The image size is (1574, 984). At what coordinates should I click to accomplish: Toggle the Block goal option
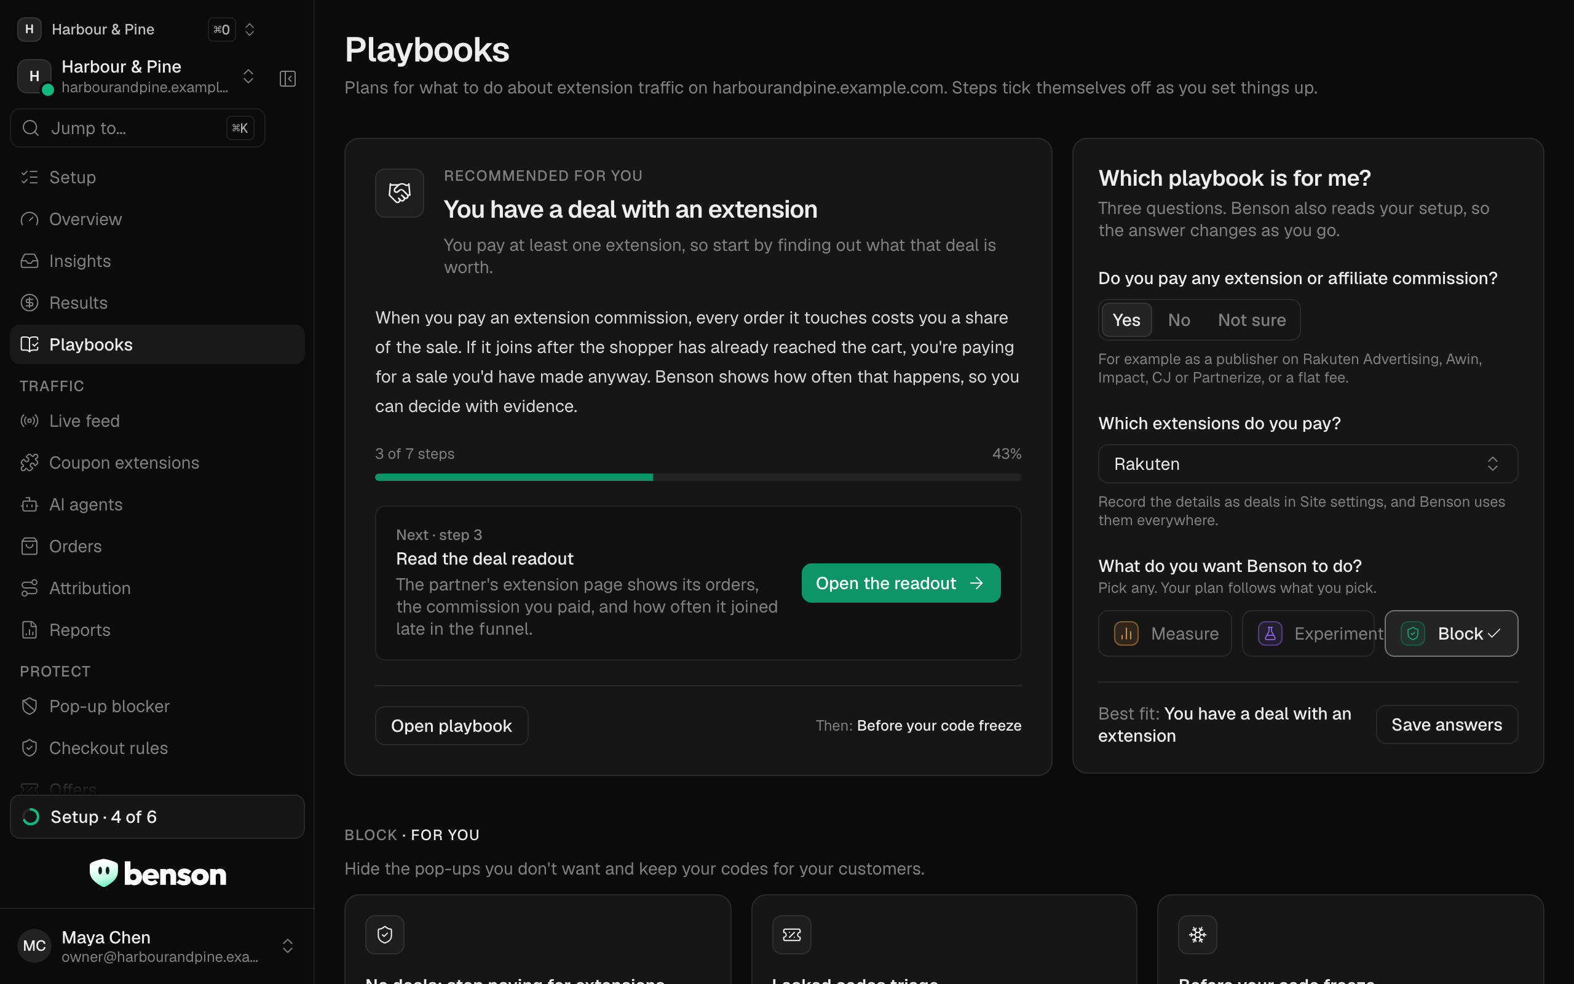1451,633
